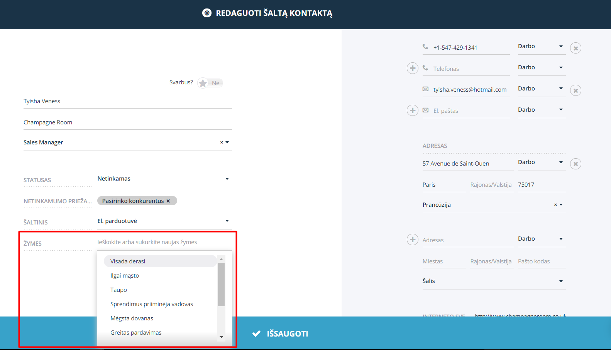Change type dropdown for 57 Avenue de Saint-Ouen
611x350 pixels.
pos(542,162)
